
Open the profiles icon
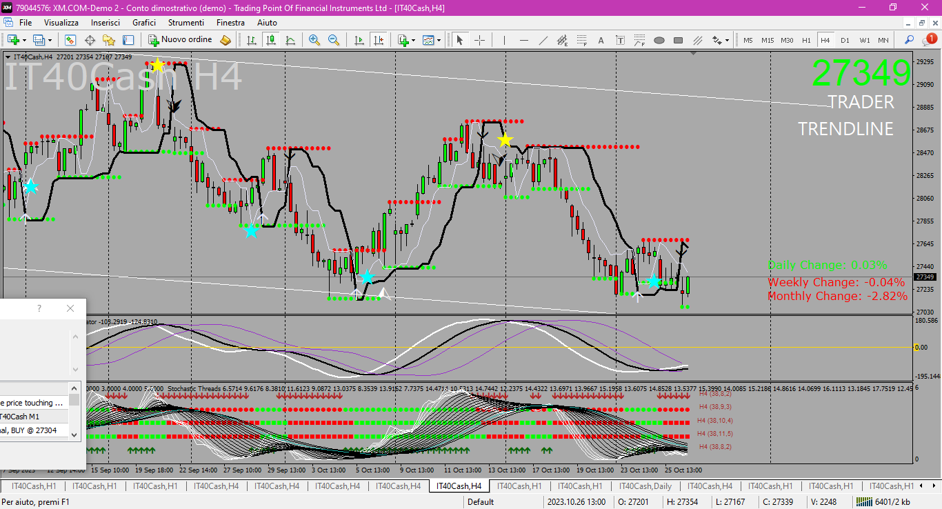[39, 40]
